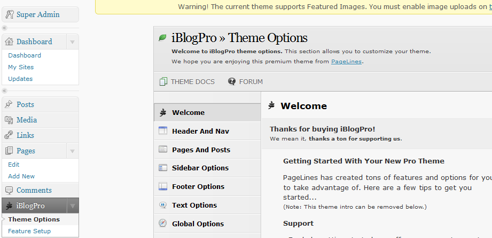Click the Sidebar Options layout icon
The width and height of the screenshot is (492, 238).
click(163, 168)
